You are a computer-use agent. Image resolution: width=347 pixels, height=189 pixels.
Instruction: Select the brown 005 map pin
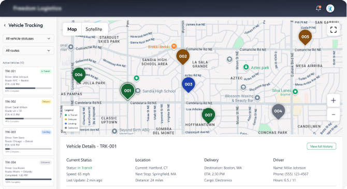[x=305, y=37]
